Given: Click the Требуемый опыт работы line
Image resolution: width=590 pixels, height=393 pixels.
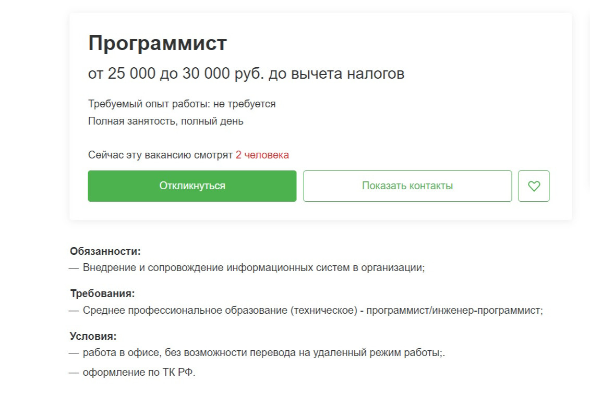Looking at the screenshot, I should [x=182, y=104].
